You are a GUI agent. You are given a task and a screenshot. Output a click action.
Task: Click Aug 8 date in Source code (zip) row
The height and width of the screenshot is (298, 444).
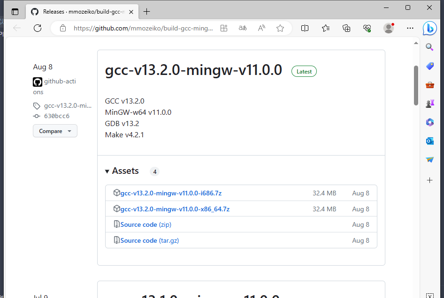click(361, 224)
